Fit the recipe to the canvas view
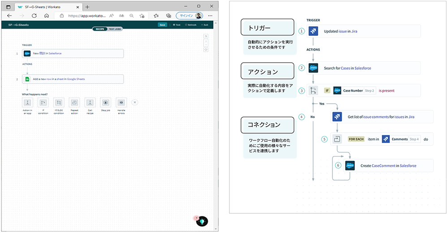Image resolution: width=448 pixels, height=233 pixels. tap(206, 50)
